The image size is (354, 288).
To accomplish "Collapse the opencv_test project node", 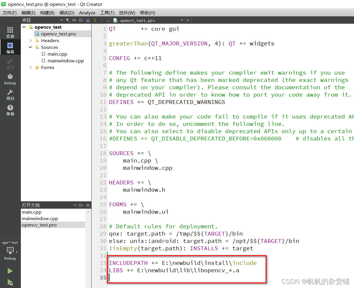I will tap(24, 27).
